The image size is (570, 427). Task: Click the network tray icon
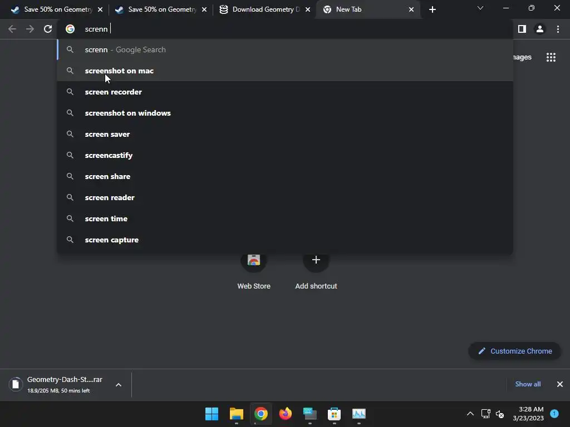(x=485, y=414)
